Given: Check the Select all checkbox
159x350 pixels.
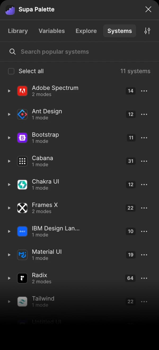Looking at the screenshot, I should coord(11,71).
